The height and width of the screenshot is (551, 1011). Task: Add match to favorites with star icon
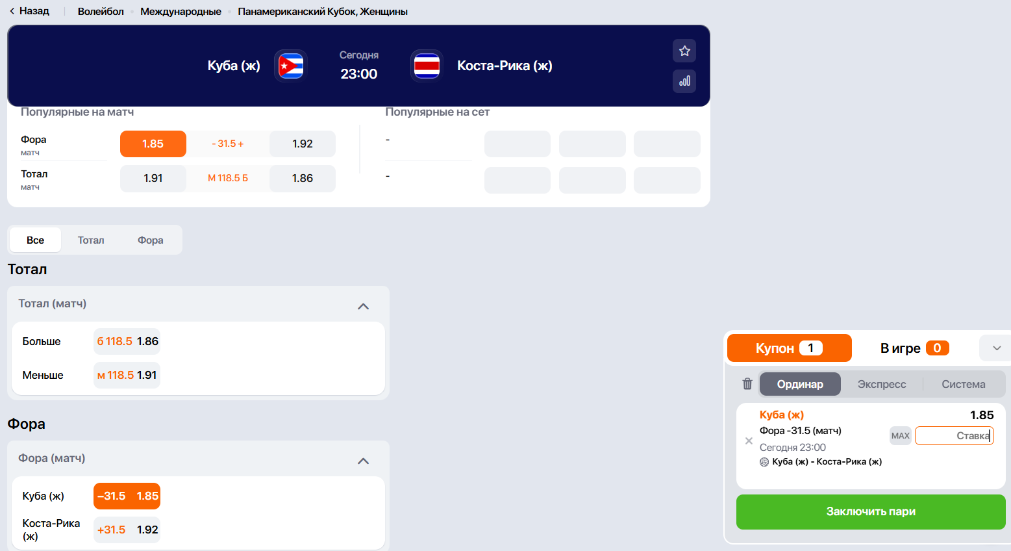684,51
